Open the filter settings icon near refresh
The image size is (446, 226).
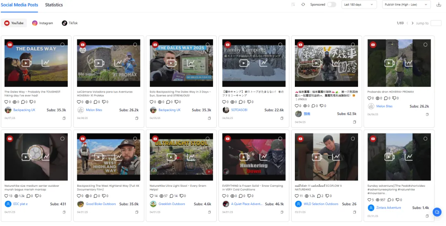click(293, 5)
